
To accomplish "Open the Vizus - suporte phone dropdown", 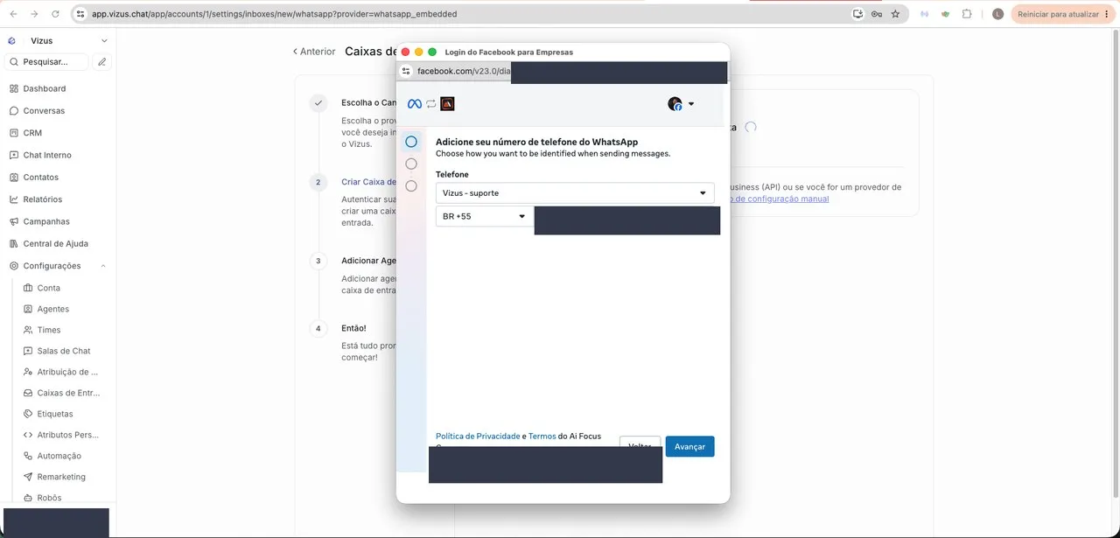I will (575, 192).
